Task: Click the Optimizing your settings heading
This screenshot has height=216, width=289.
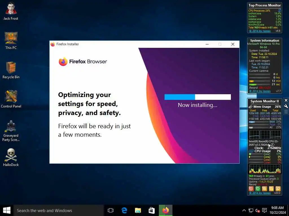Action: click(89, 104)
